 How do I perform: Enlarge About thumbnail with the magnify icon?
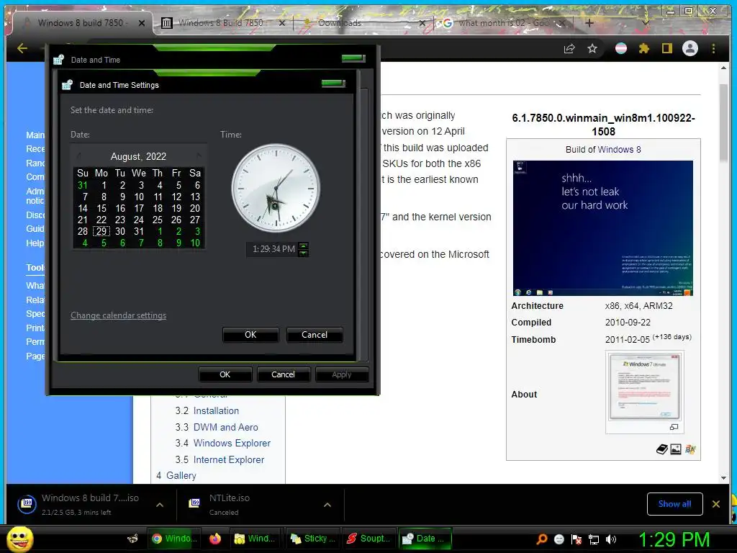[x=674, y=427]
